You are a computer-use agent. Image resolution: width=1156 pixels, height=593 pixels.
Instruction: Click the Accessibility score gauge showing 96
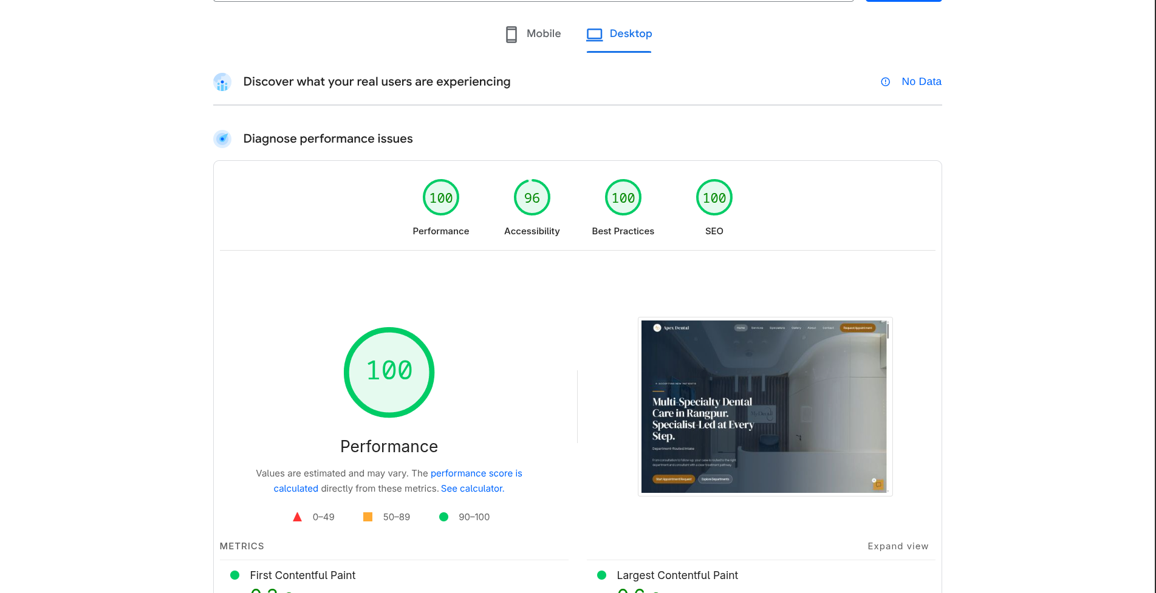tap(532, 197)
